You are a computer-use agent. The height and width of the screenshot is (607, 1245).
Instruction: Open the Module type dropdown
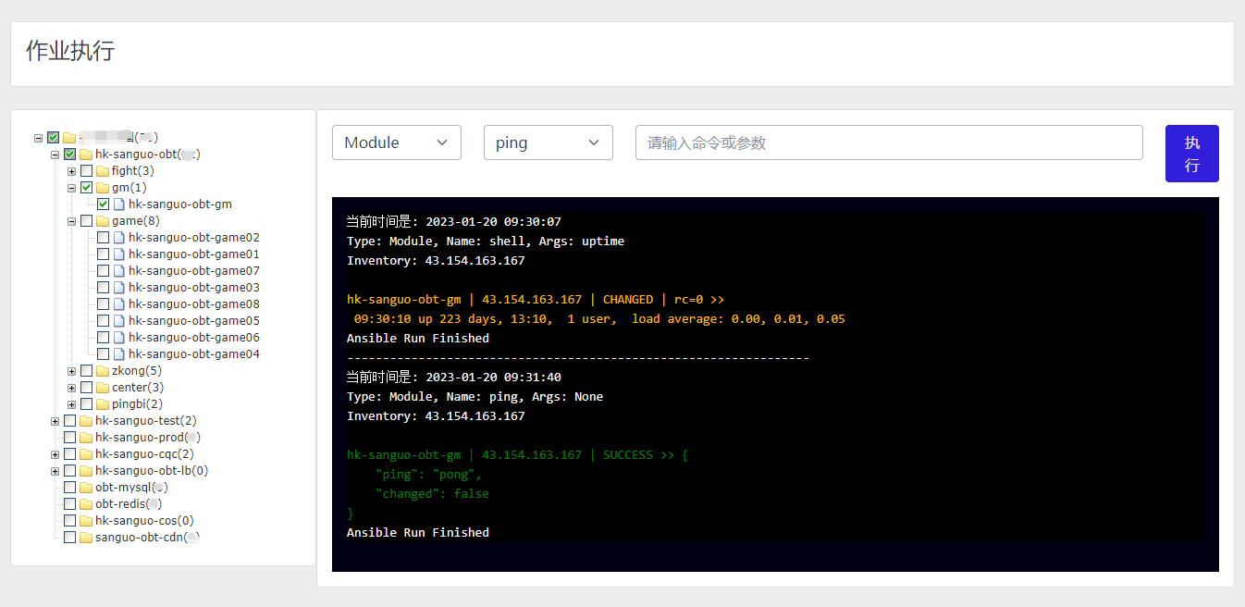point(396,142)
